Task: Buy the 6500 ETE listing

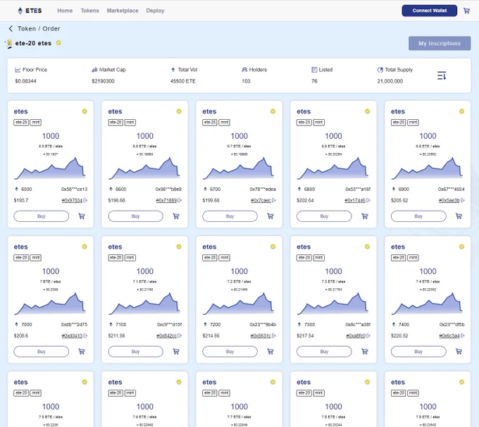Action: tap(42, 216)
